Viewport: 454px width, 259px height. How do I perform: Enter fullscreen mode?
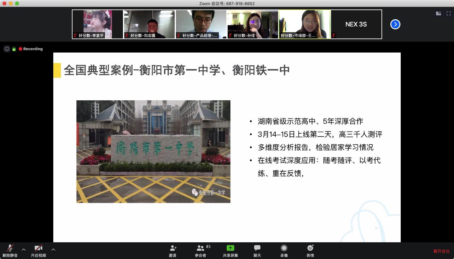(x=449, y=14)
